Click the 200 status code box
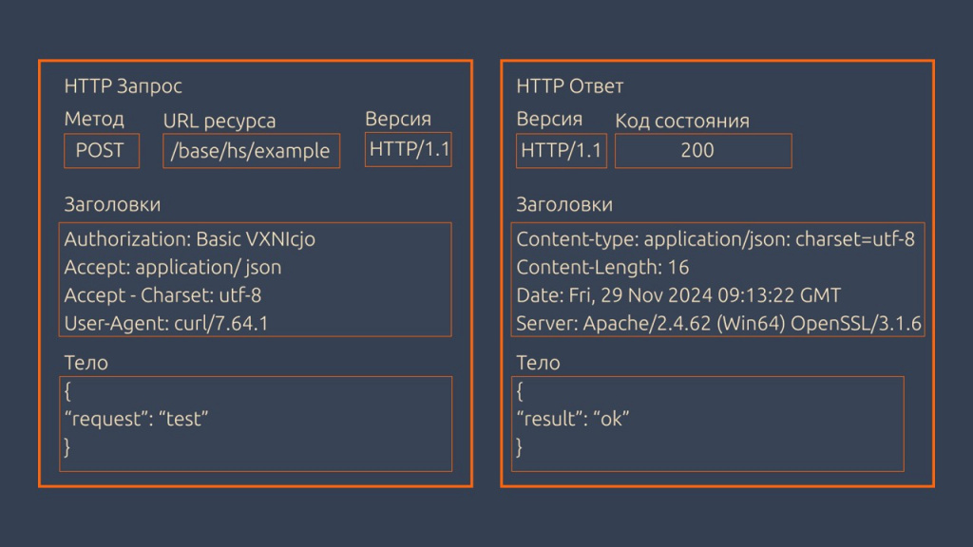 pos(702,150)
